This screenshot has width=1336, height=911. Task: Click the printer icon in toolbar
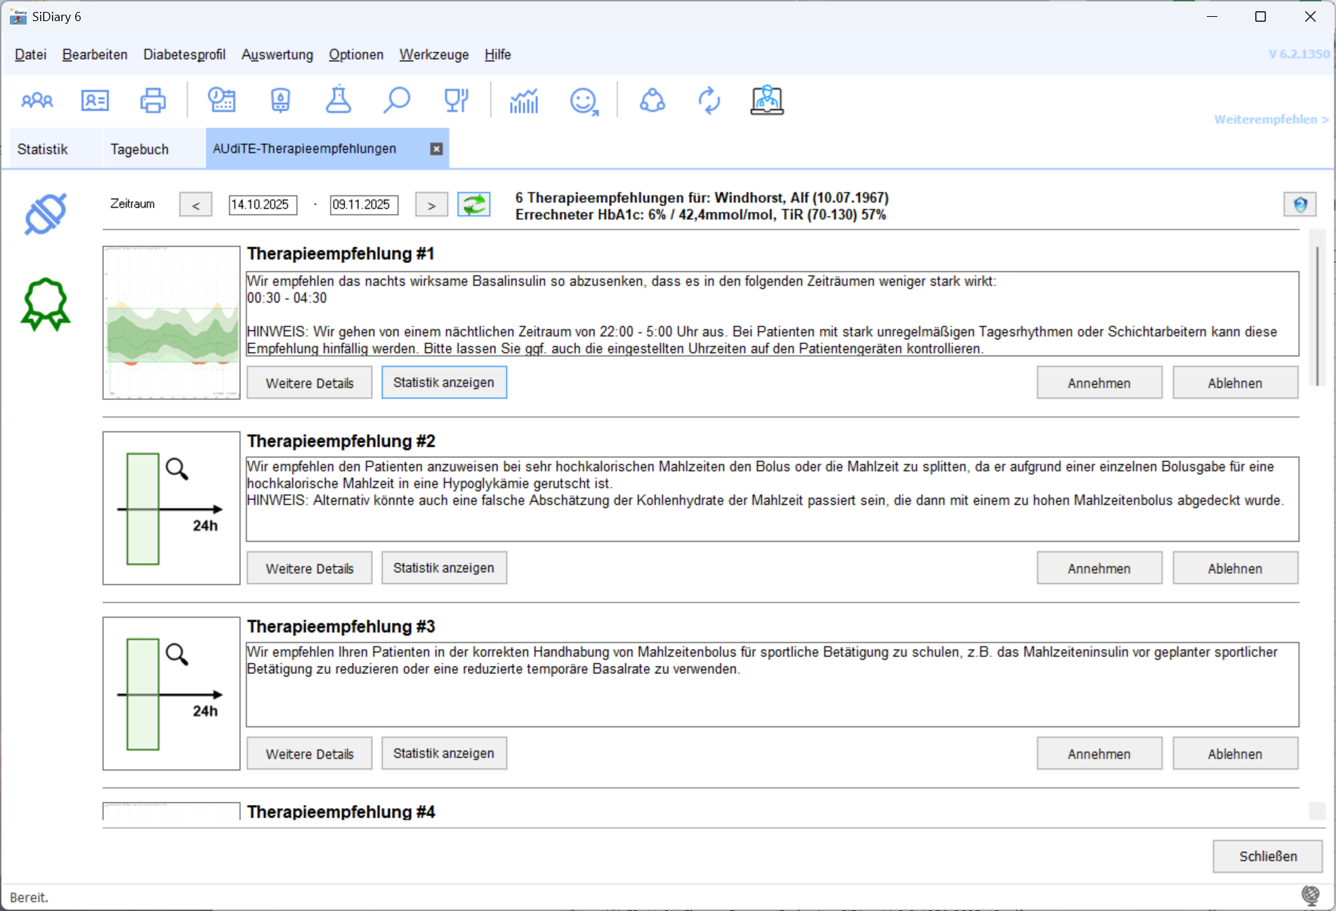152,100
